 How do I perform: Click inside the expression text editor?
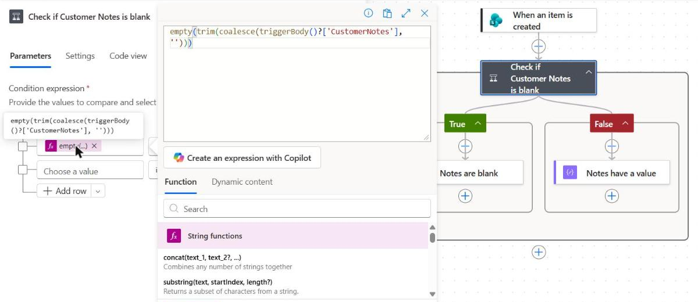click(297, 83)
